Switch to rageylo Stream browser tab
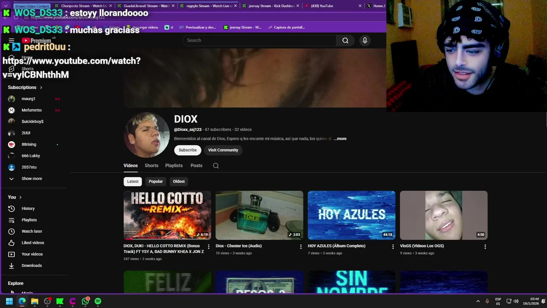This screenshot has height=308, width=547. 209,6
